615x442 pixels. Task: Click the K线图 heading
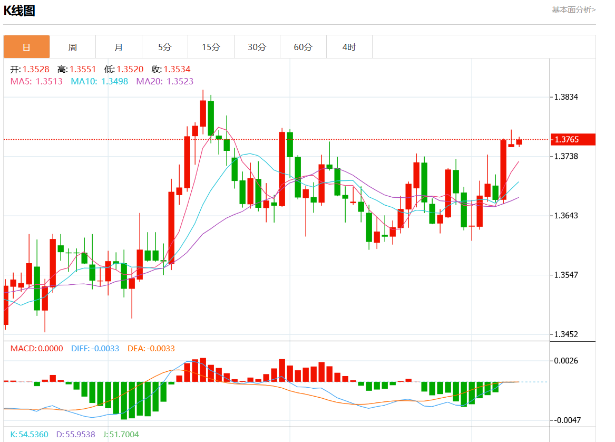point(19,11)
